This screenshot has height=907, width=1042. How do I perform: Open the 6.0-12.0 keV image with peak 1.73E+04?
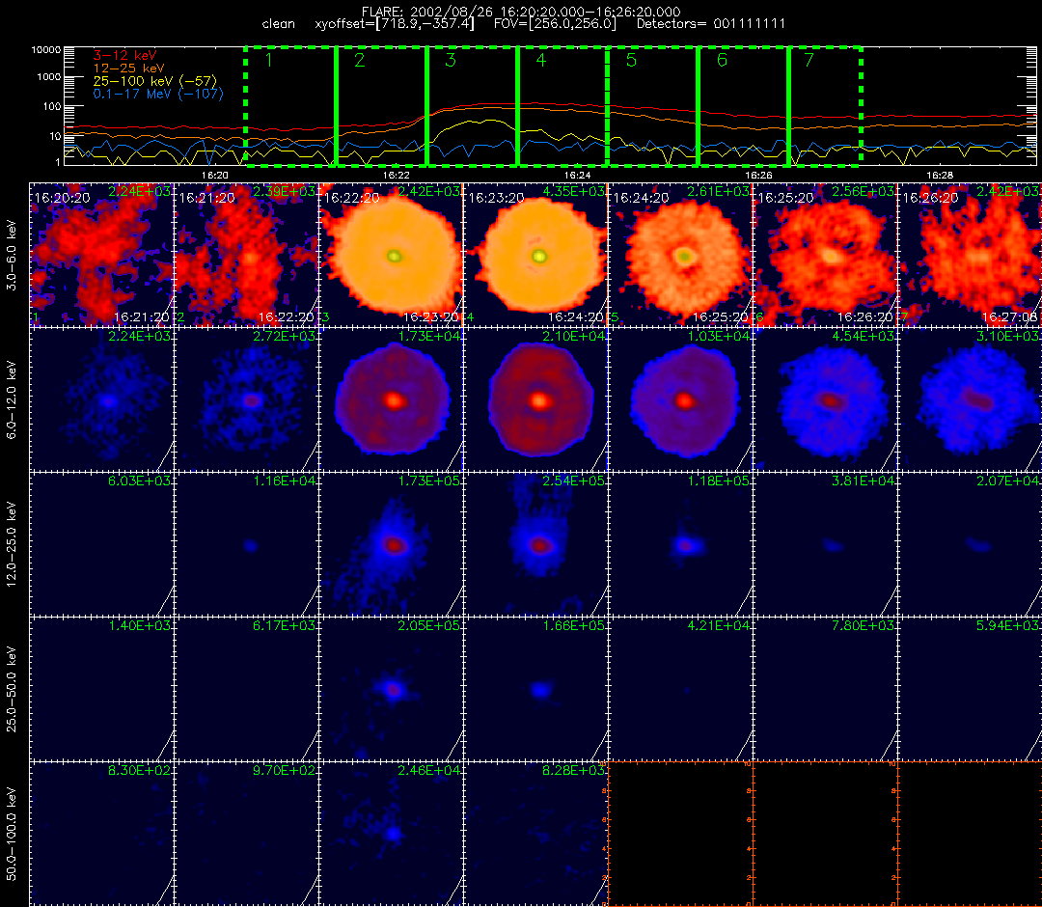(x=392, y=400)
